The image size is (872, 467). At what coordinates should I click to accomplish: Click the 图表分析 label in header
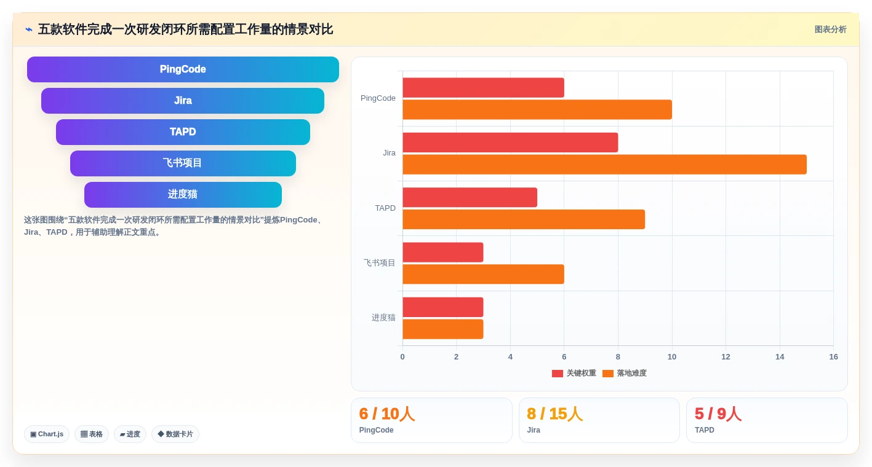(830, 29)
